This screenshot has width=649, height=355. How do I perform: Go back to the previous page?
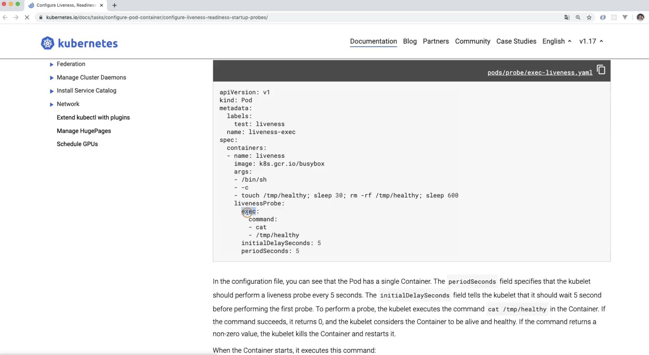(x=5, y=17)
